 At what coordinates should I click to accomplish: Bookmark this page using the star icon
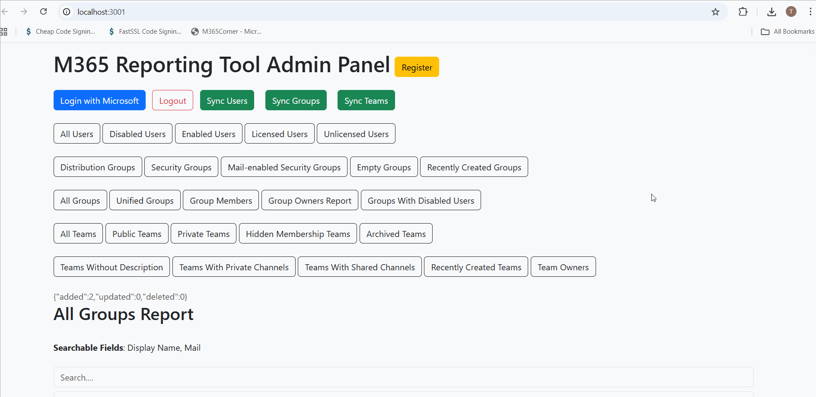(x=715, y=12)
